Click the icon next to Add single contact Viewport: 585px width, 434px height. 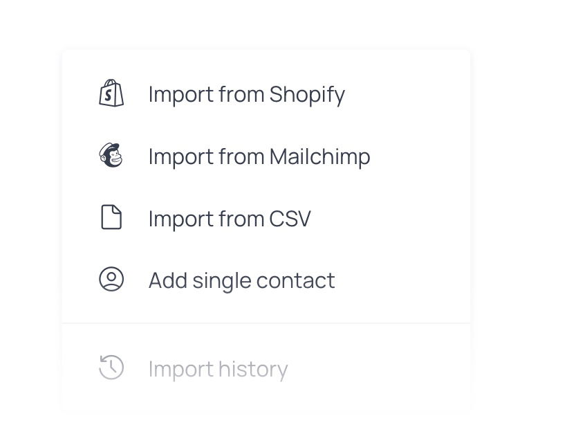[x=111, y=280]
